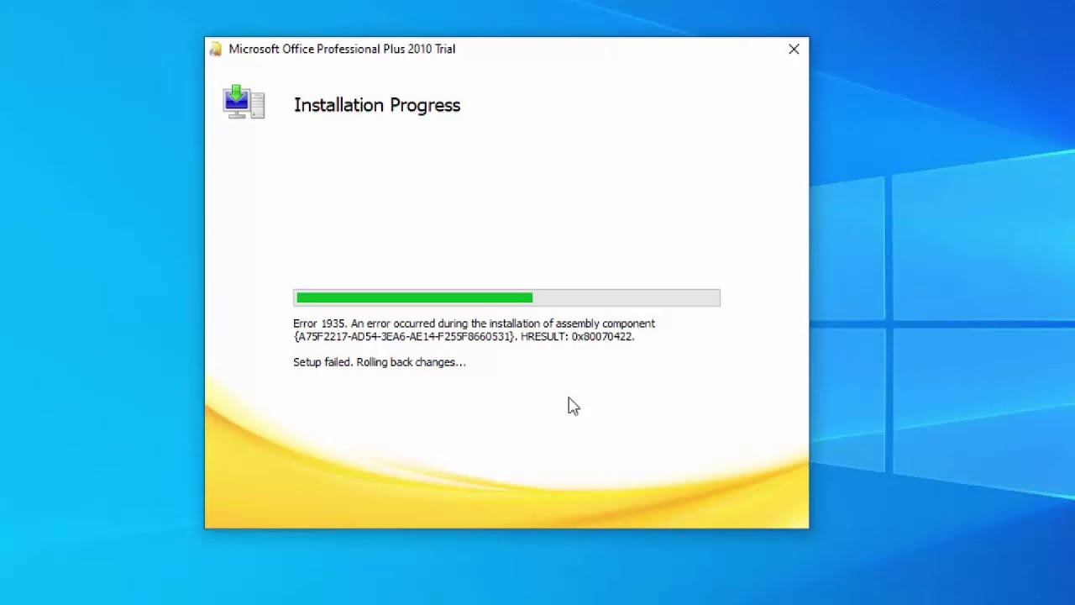The width and height of the screenshot is (1075, 605).
Task: Click the installation computer download icon
Action: coord(244,102)
